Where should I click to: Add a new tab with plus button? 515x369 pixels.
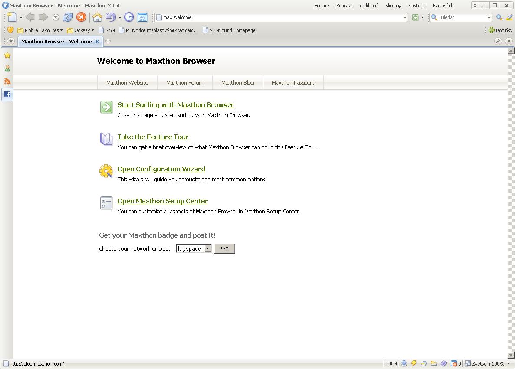[108, 41]
